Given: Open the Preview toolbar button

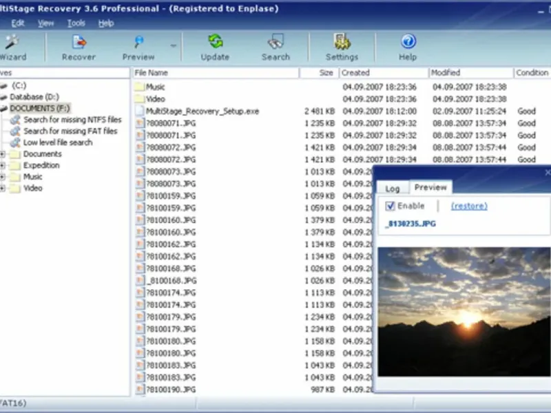Looking at the screenshot, I should [138, 47].
